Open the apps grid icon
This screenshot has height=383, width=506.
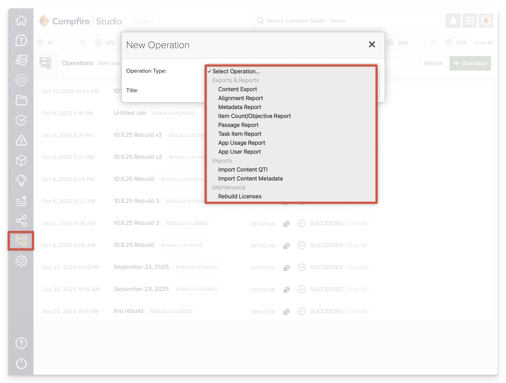[470, 21]
